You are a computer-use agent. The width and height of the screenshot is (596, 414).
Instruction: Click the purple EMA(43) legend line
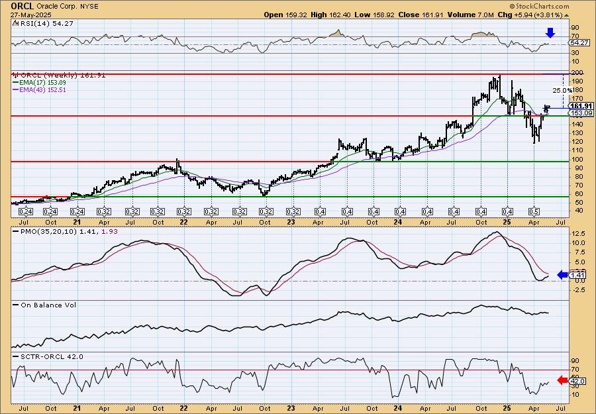[16, 90]
